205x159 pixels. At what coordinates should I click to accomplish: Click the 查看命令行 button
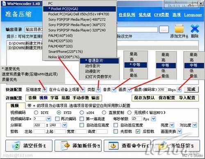pyautogui.click(x=127, y=146)
